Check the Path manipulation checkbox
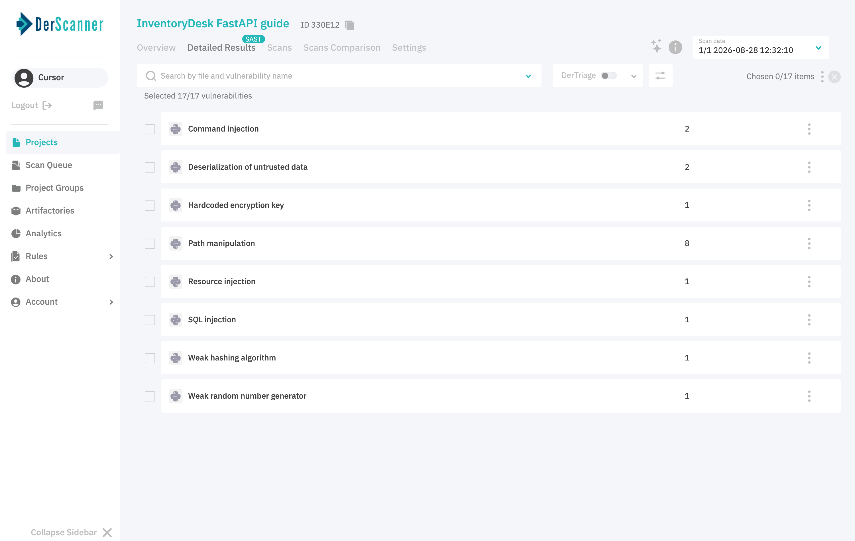This screenshot has height=541, width=855. [150, 244]
